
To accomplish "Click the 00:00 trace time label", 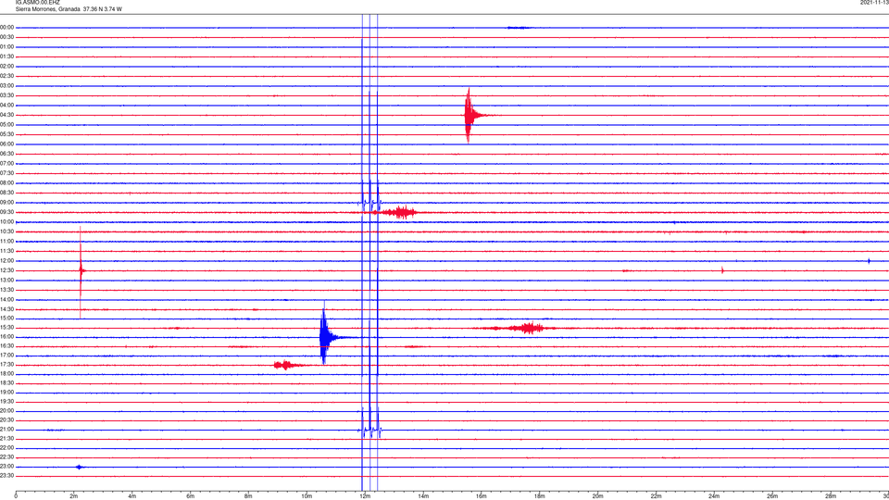I will point(7,27).
